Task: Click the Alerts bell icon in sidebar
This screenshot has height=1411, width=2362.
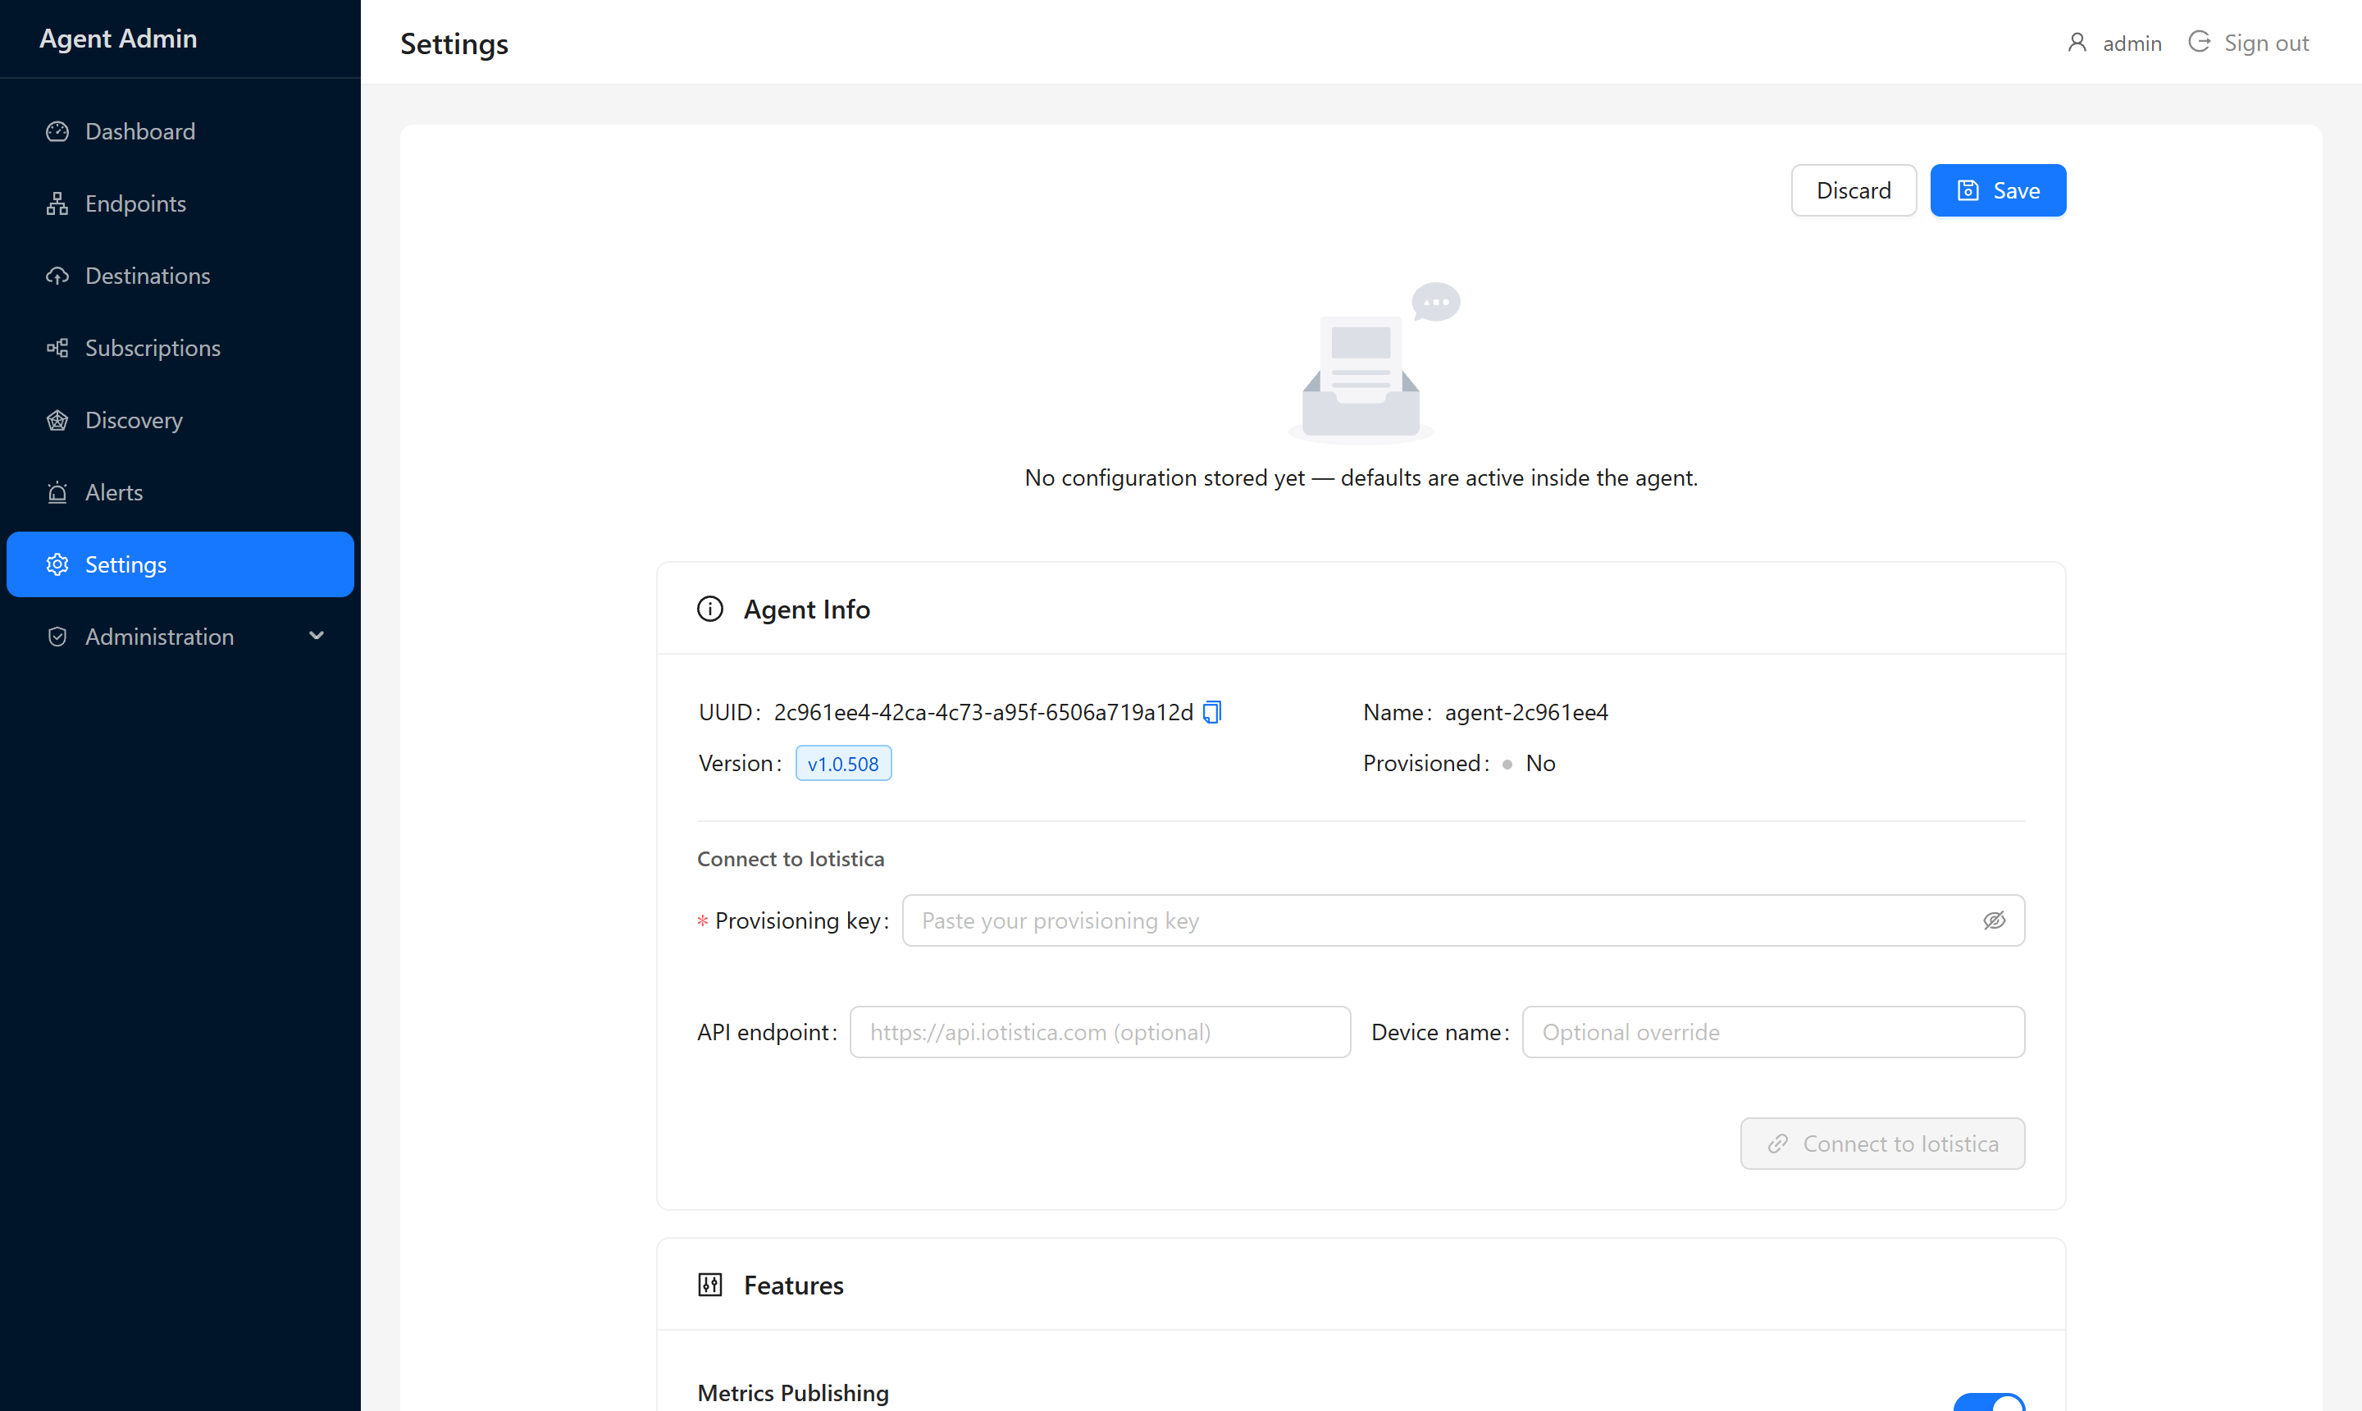Action: pos(57,492)
